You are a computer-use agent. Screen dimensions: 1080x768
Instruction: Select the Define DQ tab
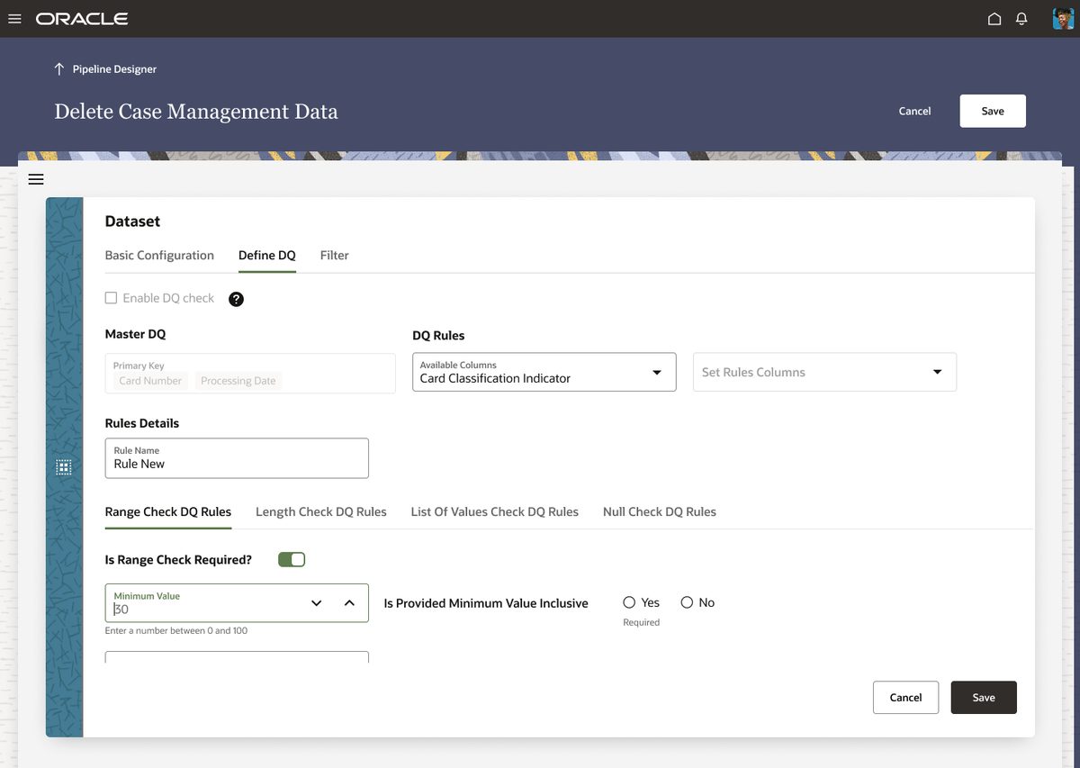pos(267,256)
